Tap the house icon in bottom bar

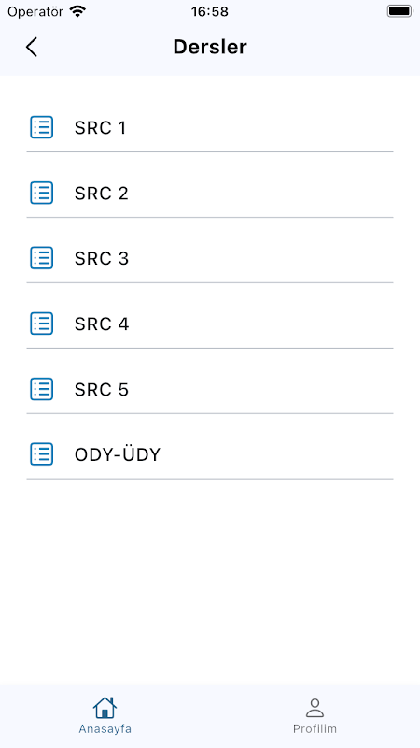(105, 708)
